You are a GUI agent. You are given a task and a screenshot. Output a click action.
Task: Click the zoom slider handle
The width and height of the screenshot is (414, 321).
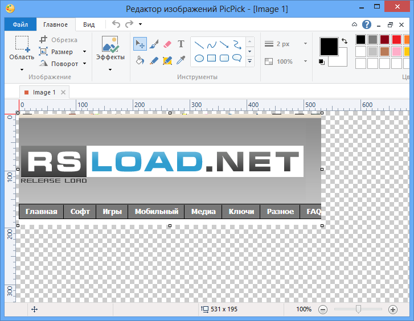coord(358,309)
